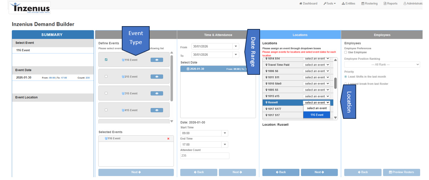429x180 pixels.
Task: Click the pin icon next to 1010 Site0
Action: [x=266, y=84]
